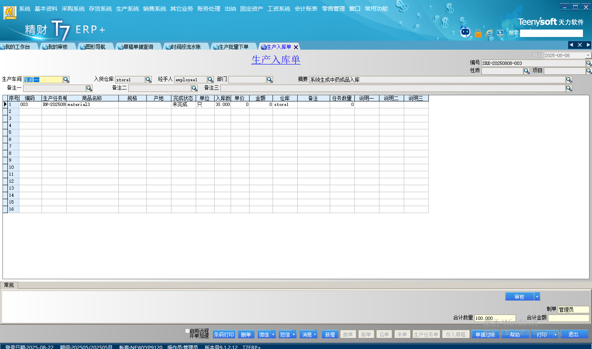Expand the 微信 dropdown arrow
The height and width of the screenshot is (349, 592).
[x=273, y=335]
